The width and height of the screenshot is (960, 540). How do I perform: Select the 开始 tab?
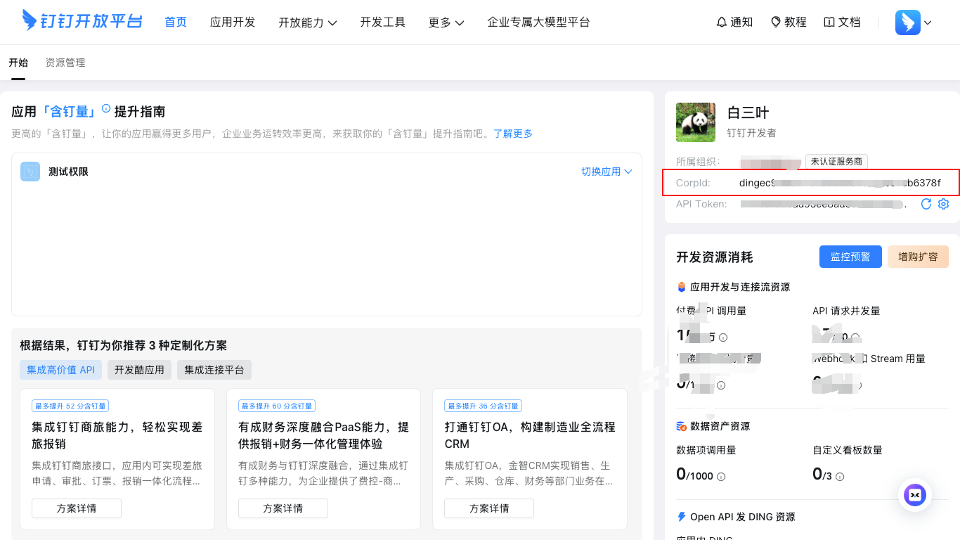coord(18,63)
